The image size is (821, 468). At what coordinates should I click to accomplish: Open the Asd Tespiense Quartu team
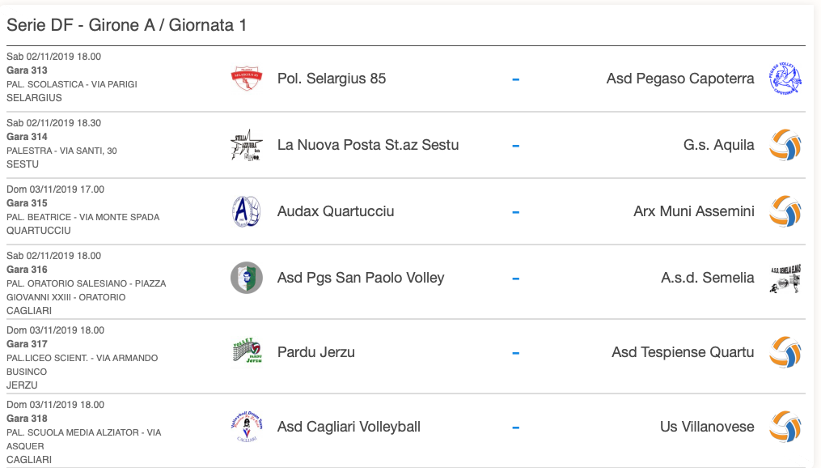(683, 352)
